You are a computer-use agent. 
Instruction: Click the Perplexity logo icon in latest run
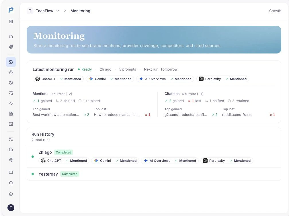point(201,79)
